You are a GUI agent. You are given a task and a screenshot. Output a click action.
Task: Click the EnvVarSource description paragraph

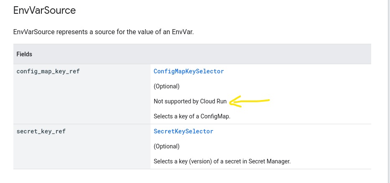[103, 32]
